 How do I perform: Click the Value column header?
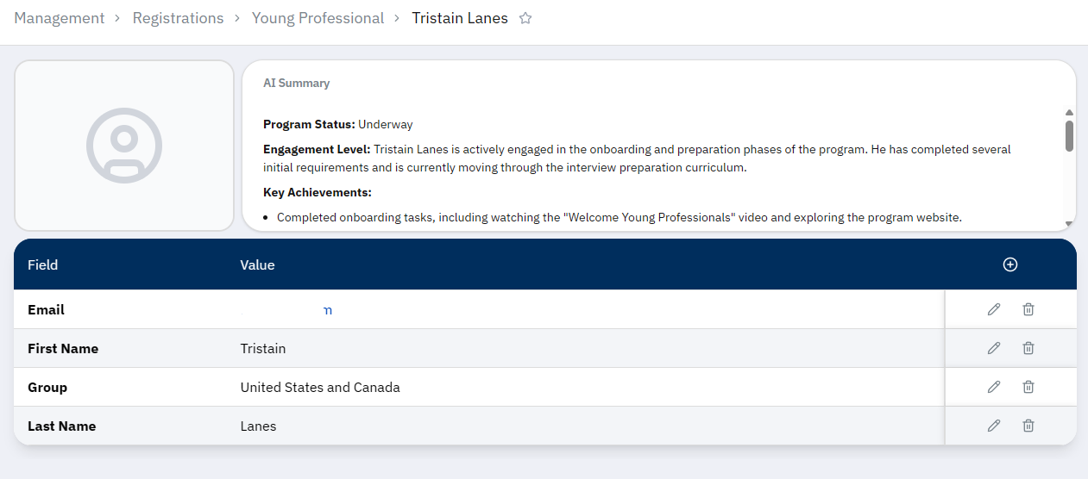(257, 264)
